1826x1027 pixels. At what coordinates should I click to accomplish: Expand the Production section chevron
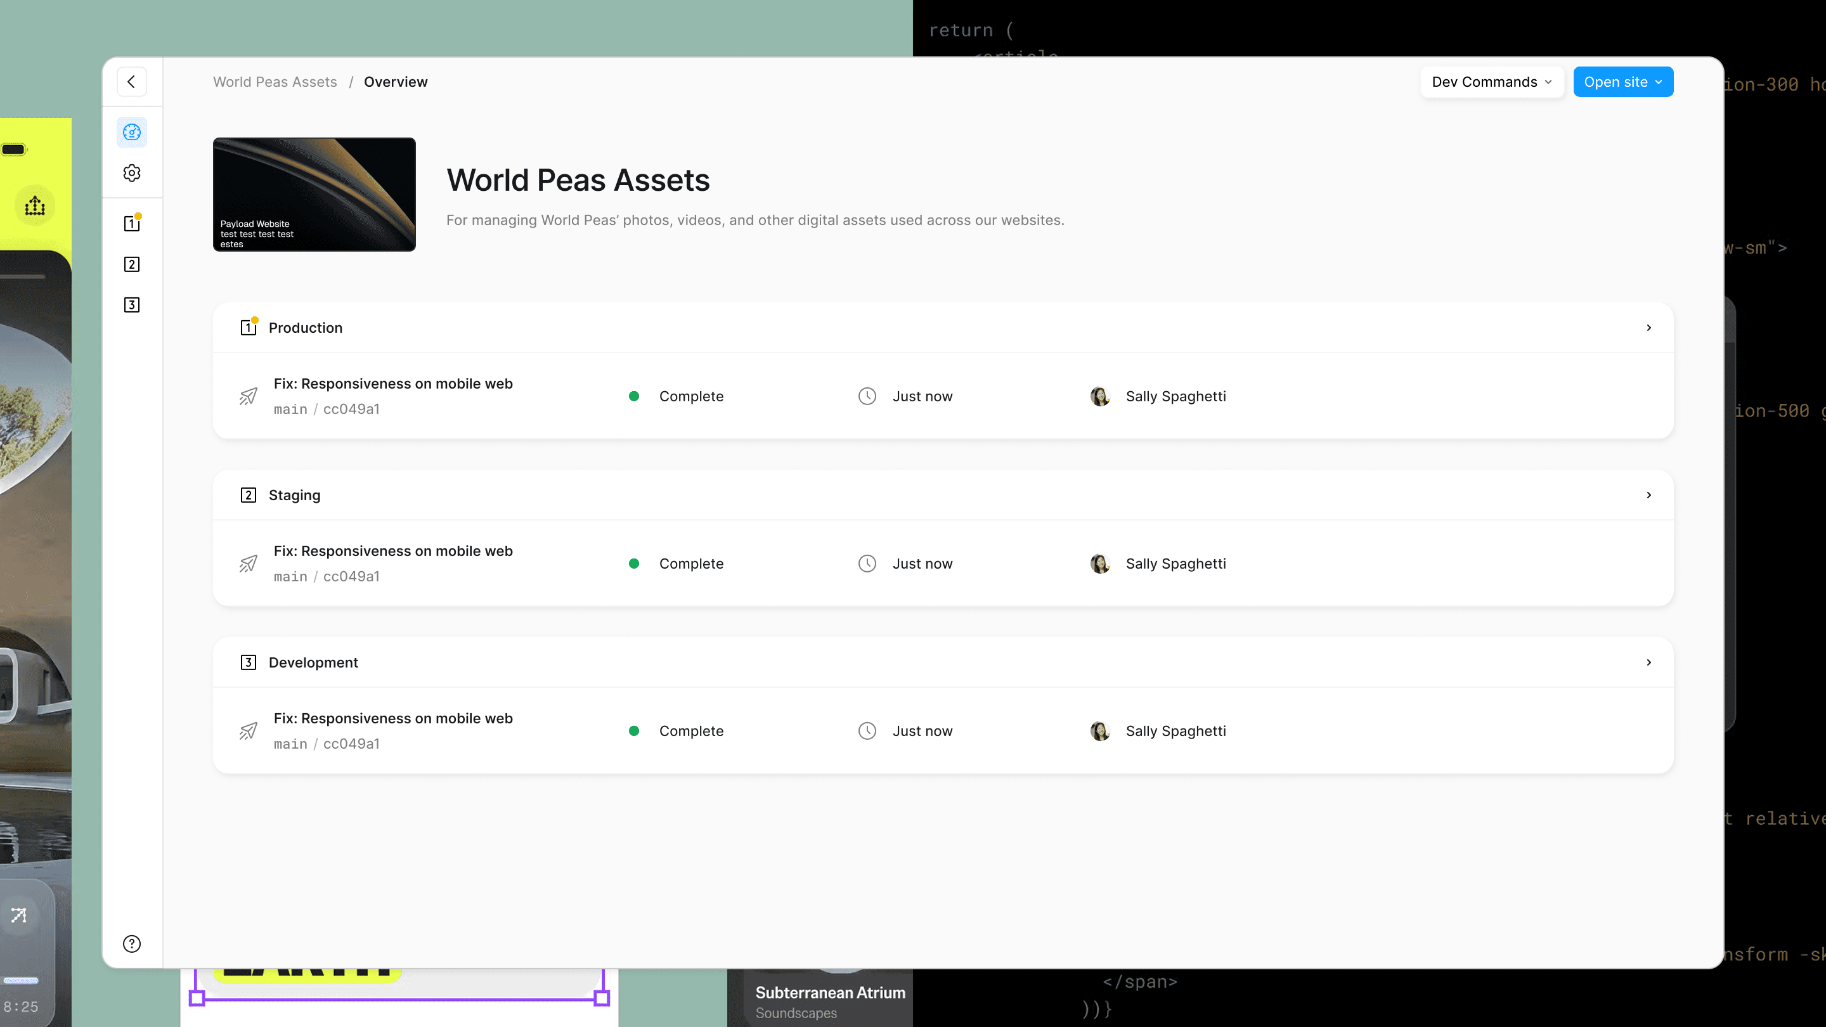1648,328
